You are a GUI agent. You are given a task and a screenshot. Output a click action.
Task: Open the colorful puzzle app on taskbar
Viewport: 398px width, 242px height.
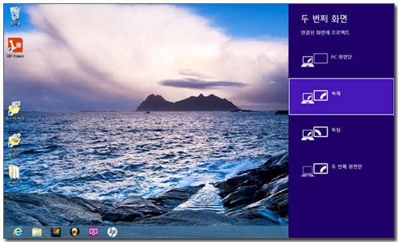tap(56, 232)
